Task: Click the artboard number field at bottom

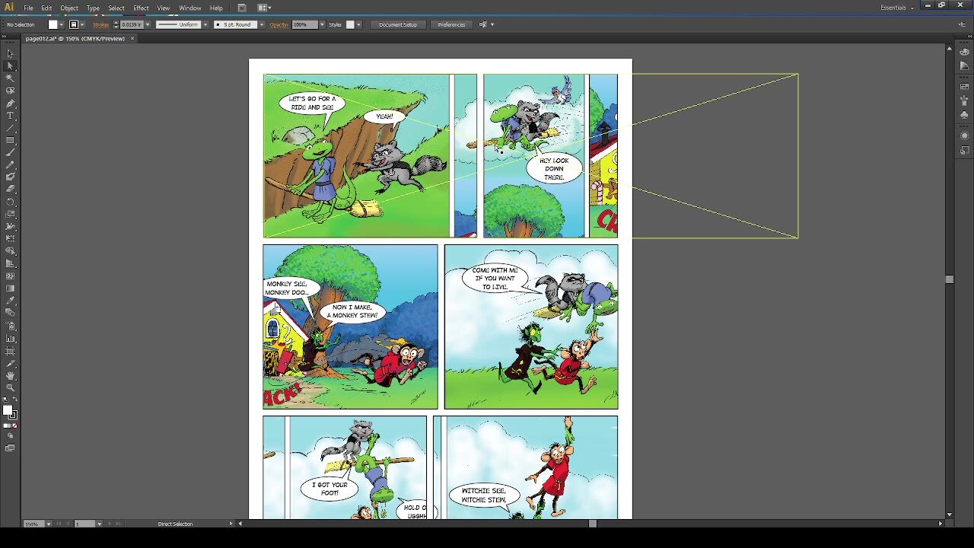Action: click(84, 524)
